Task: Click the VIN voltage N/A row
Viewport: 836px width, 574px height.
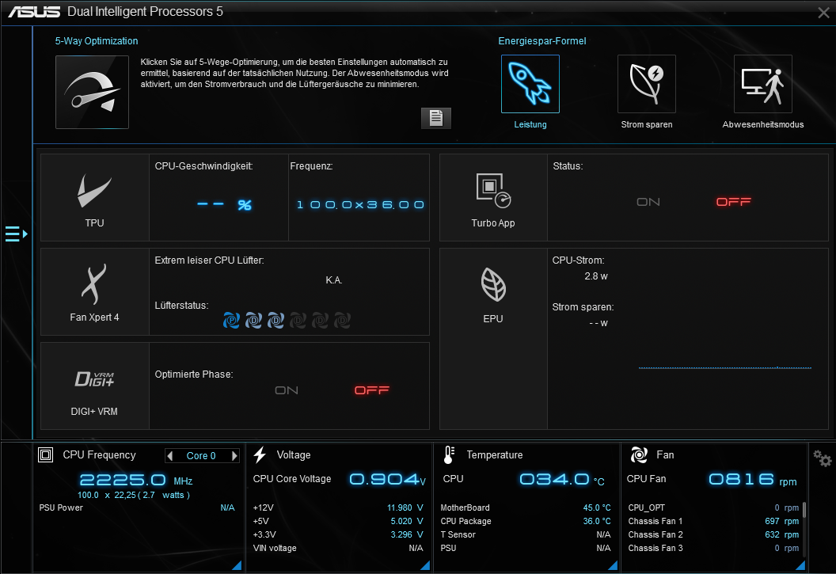Action: 338,548
